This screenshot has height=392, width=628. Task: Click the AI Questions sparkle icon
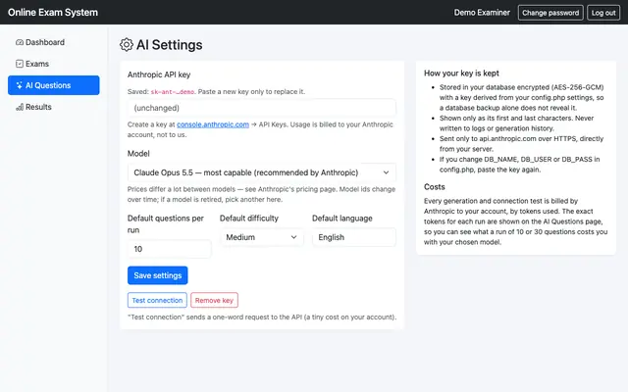pos(20,85)
